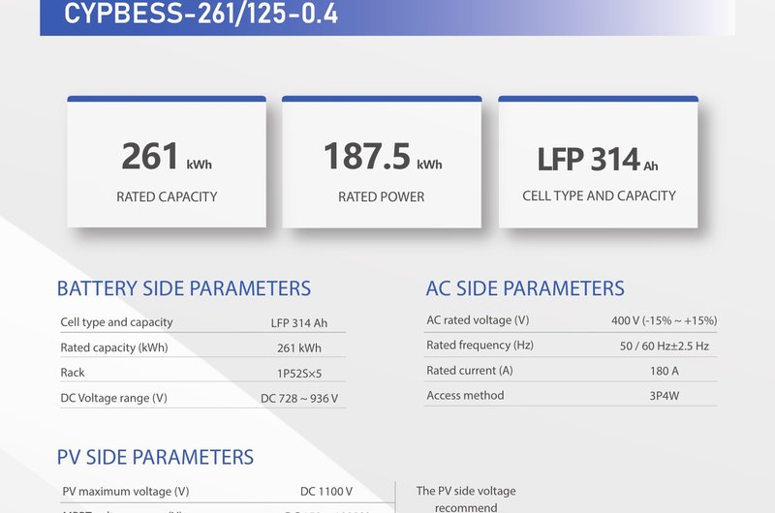Click the '400 V (-15% ~ +15%)' value
Image resolution: width=775 pixels, height=513 pixels.
(x=664, y=321)
